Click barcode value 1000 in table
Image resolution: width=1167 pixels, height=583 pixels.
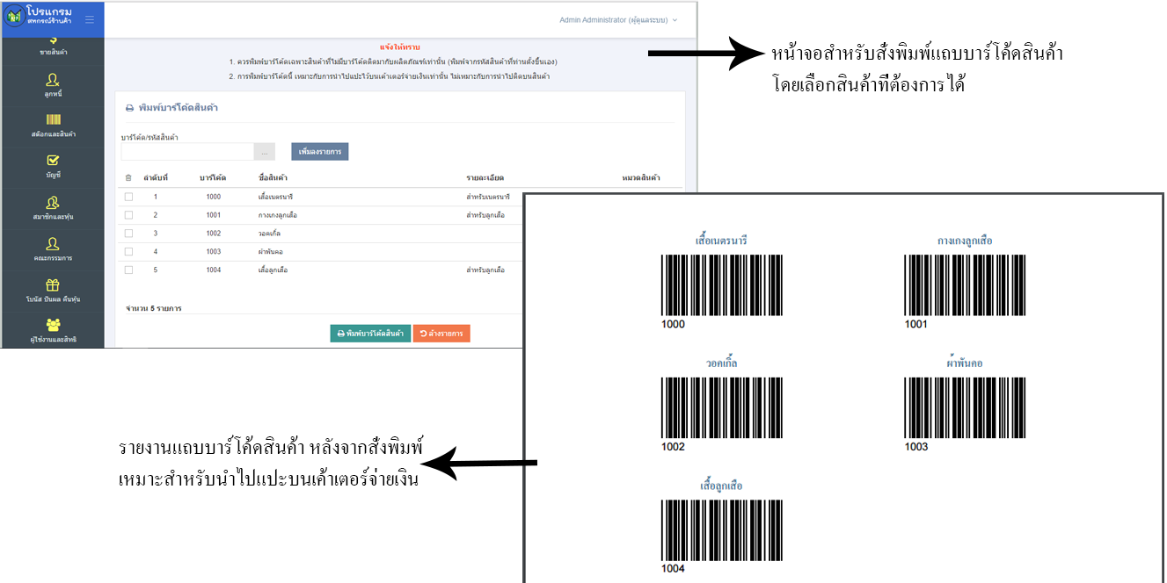(x=214, y=197)
